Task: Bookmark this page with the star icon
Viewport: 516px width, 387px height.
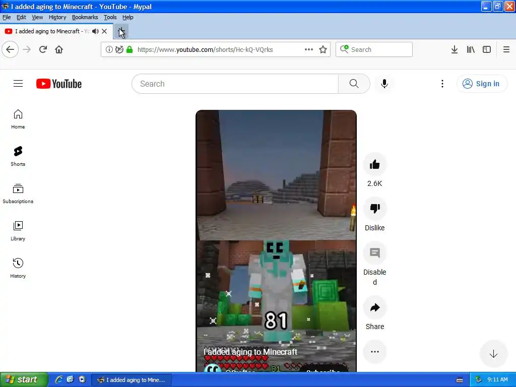Action: coord(323,50)
